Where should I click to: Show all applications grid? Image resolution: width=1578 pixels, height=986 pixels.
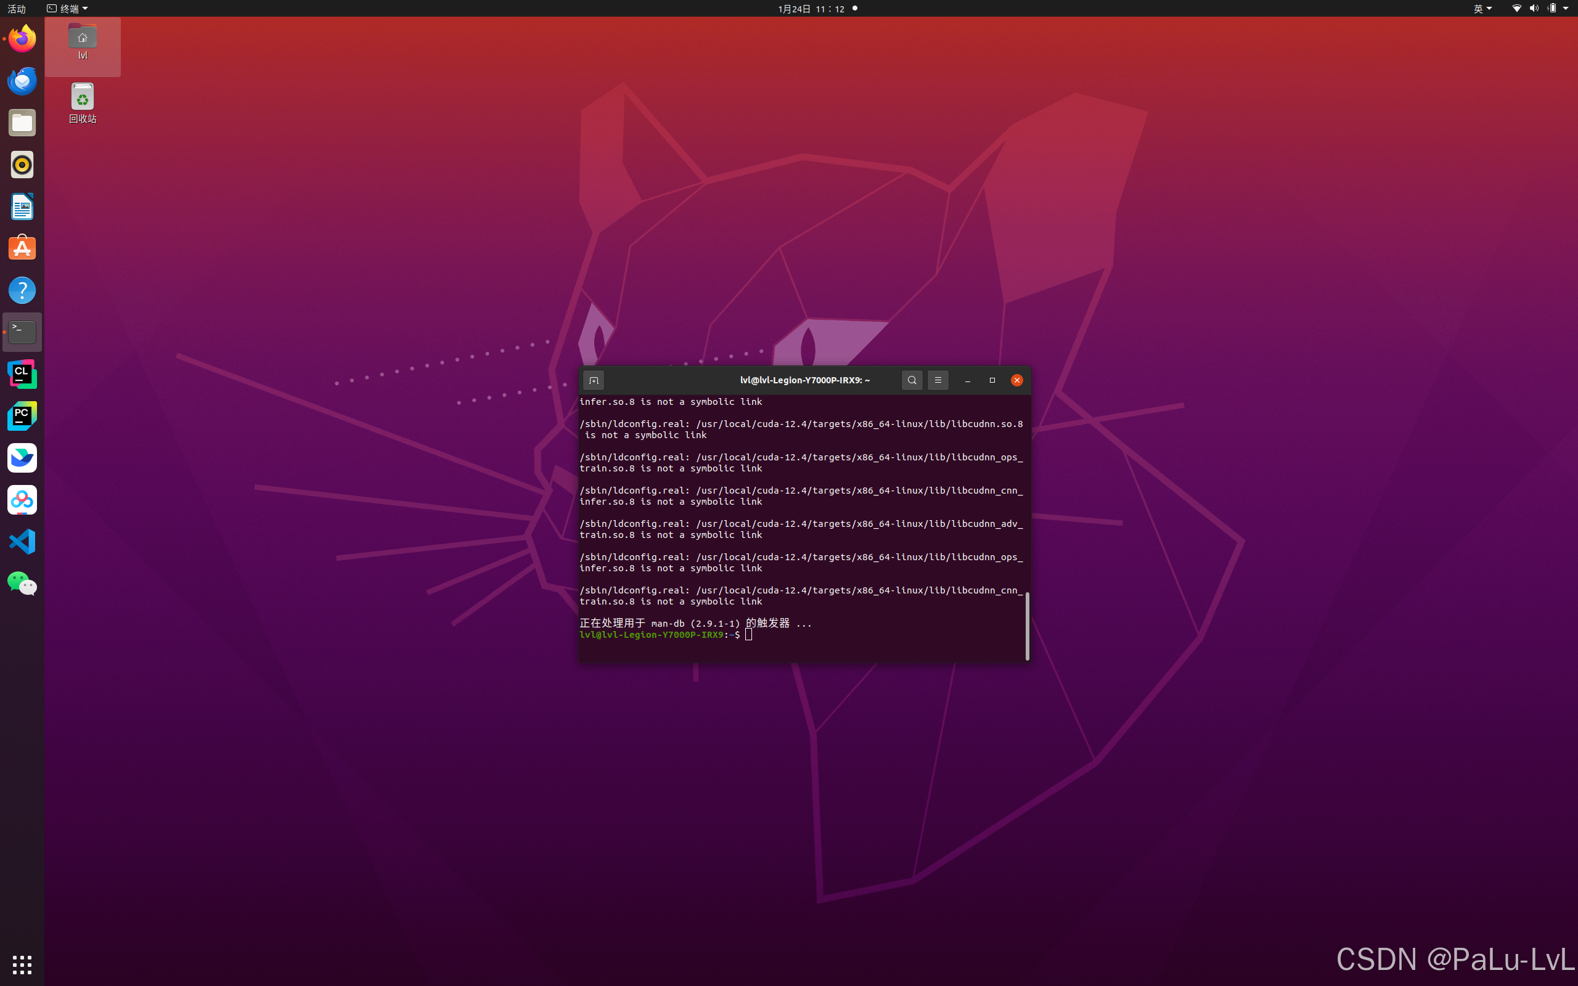coord(22,964)
